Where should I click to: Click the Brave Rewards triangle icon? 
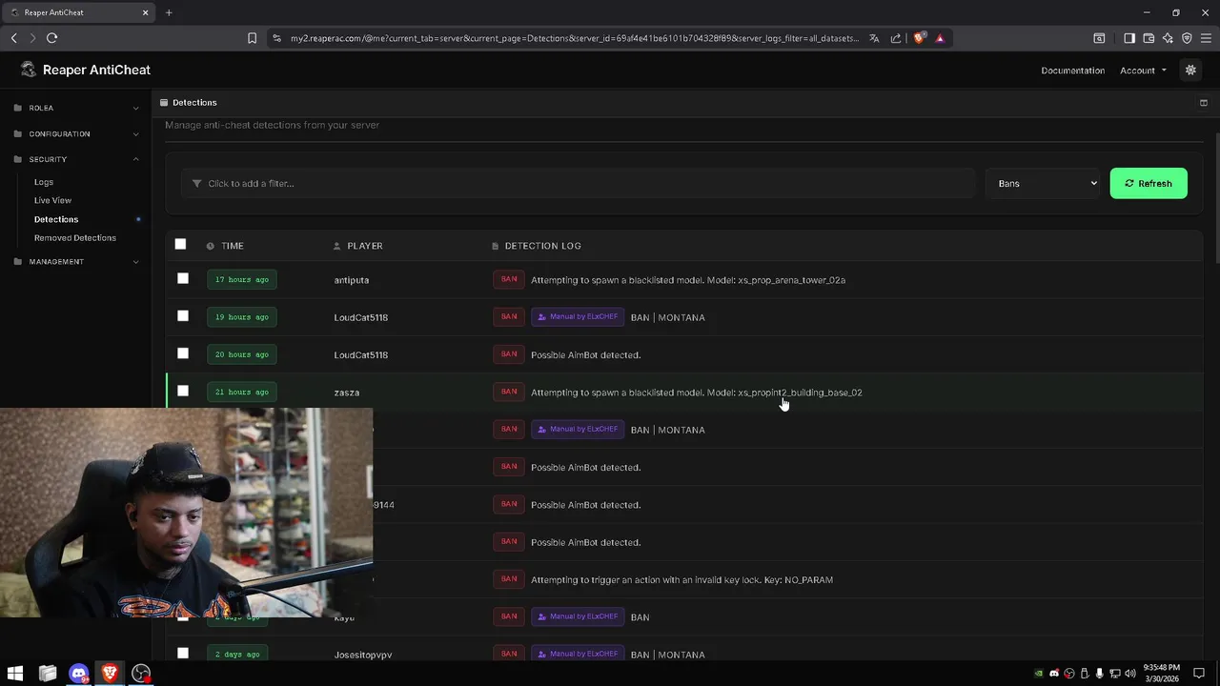[x=940, y=38]
